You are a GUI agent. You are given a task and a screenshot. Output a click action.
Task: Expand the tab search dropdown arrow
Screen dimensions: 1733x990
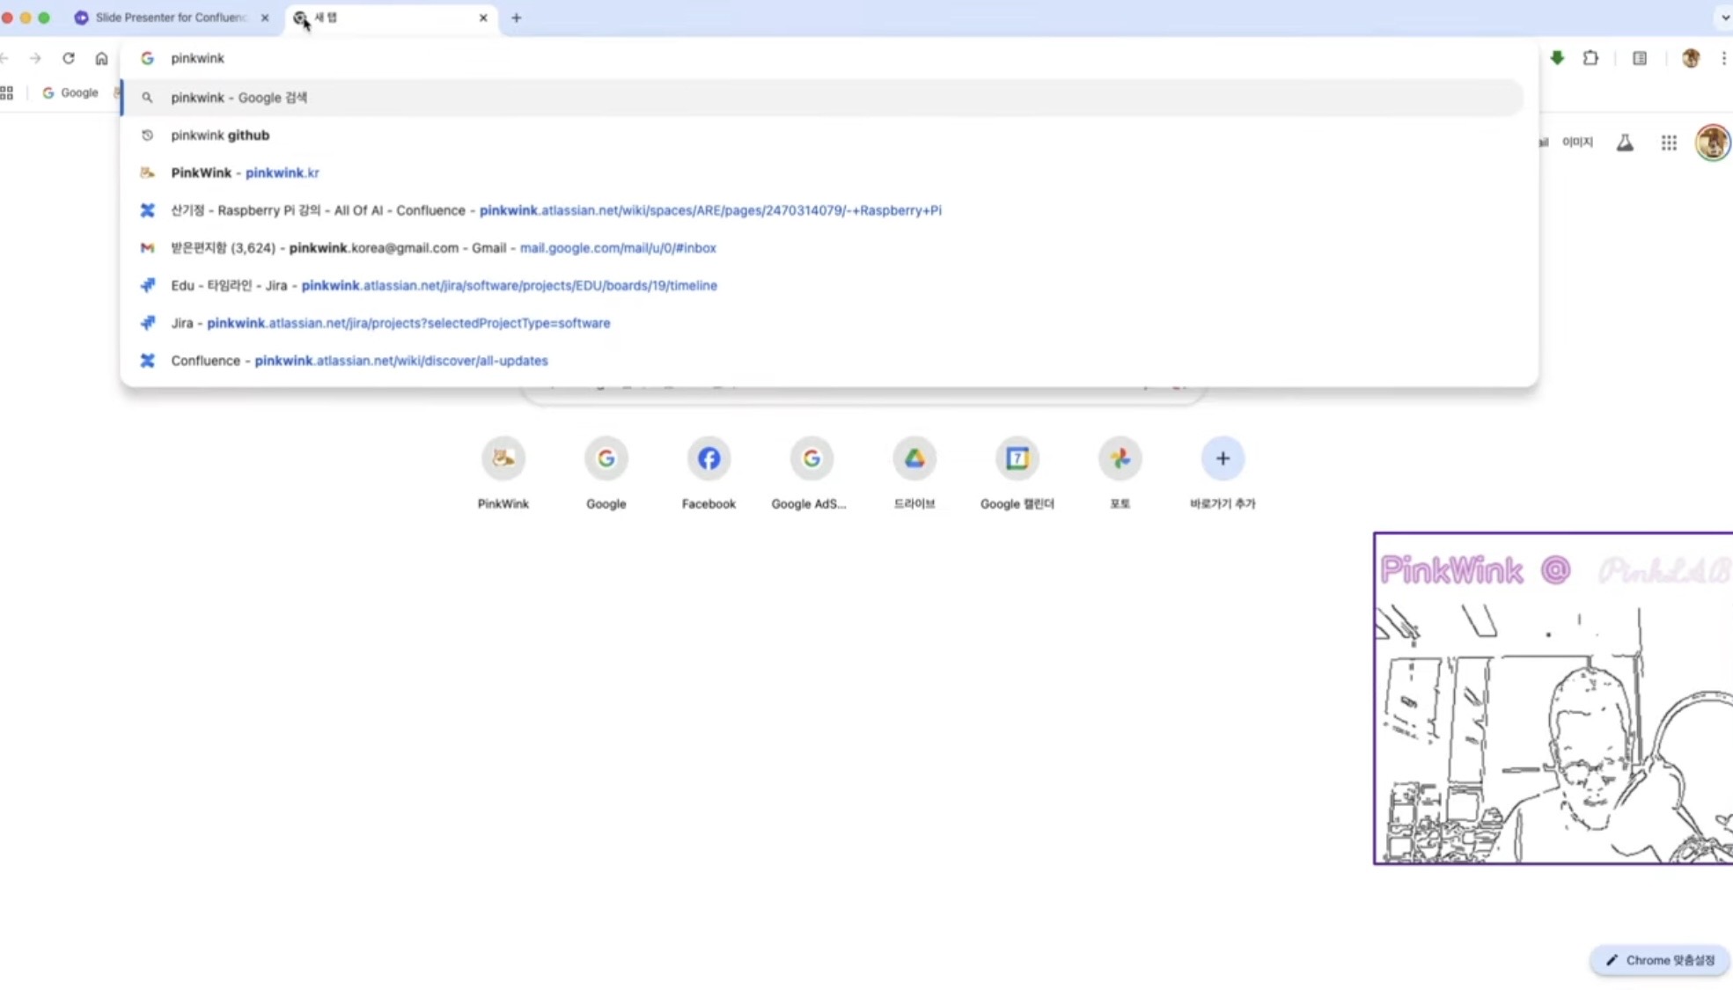tap(1724, 18)
